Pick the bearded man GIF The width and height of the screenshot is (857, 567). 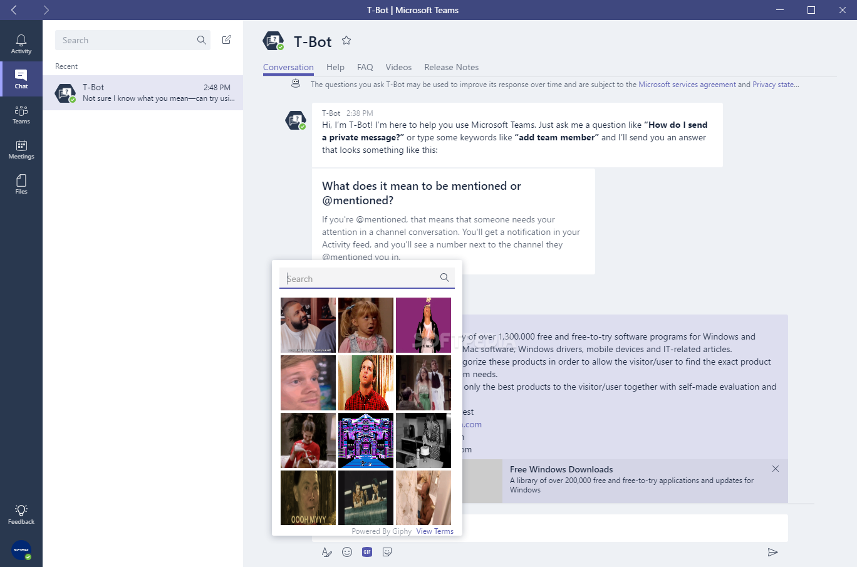[308, 325]
